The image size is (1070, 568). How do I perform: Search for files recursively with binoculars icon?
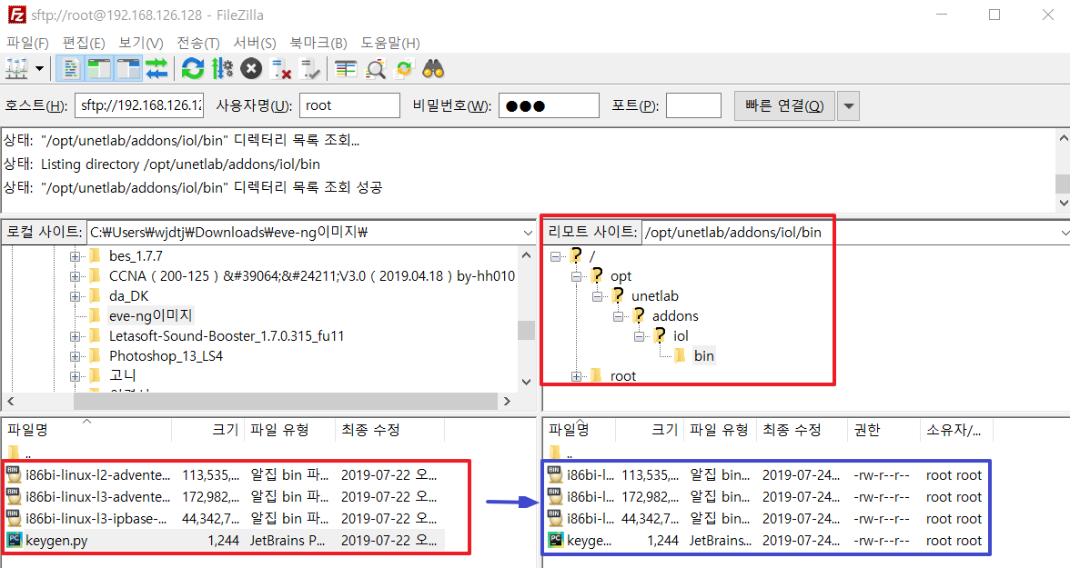(433, 69)
